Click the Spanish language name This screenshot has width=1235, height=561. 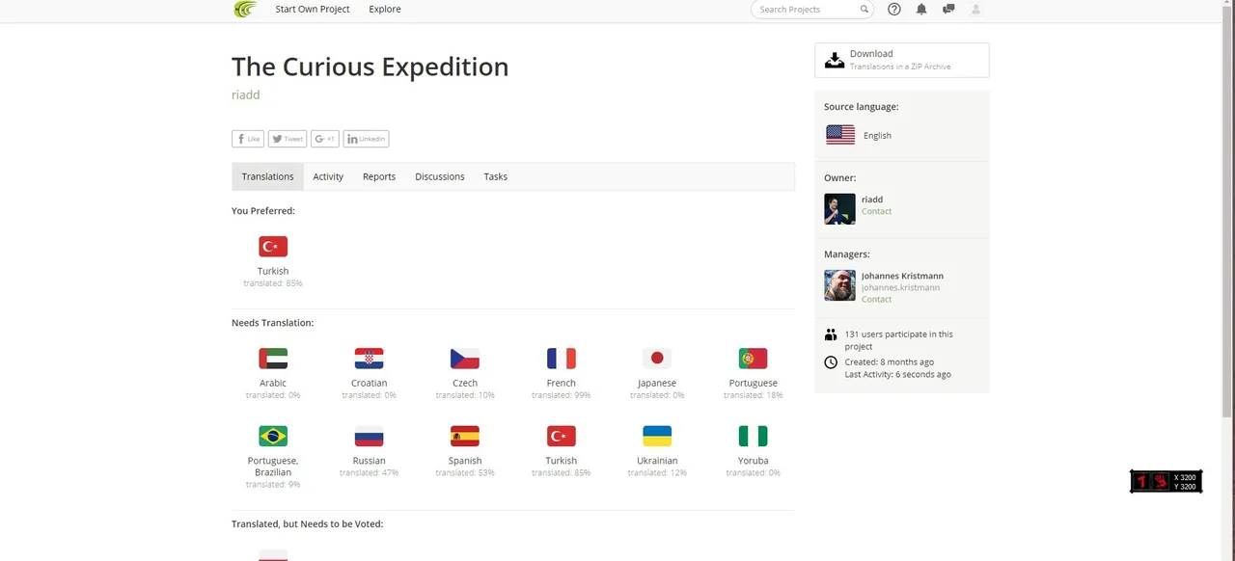[465, 461]
